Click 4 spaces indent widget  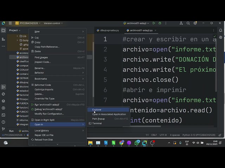175,135
